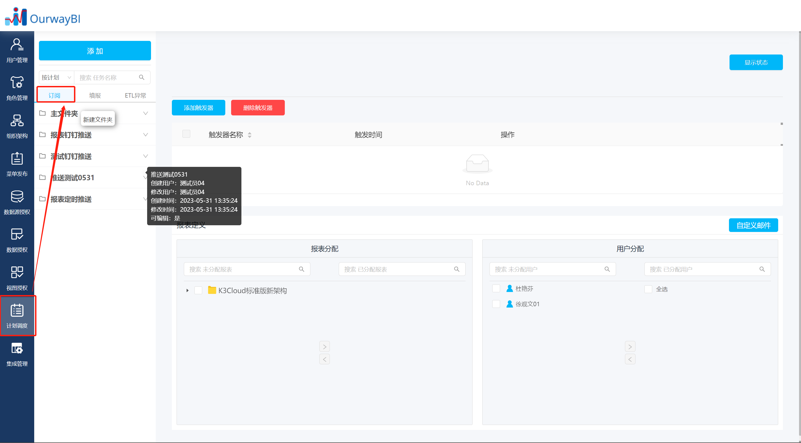Click the 操作 column header
801x443 pixels.
pos(508,135)
